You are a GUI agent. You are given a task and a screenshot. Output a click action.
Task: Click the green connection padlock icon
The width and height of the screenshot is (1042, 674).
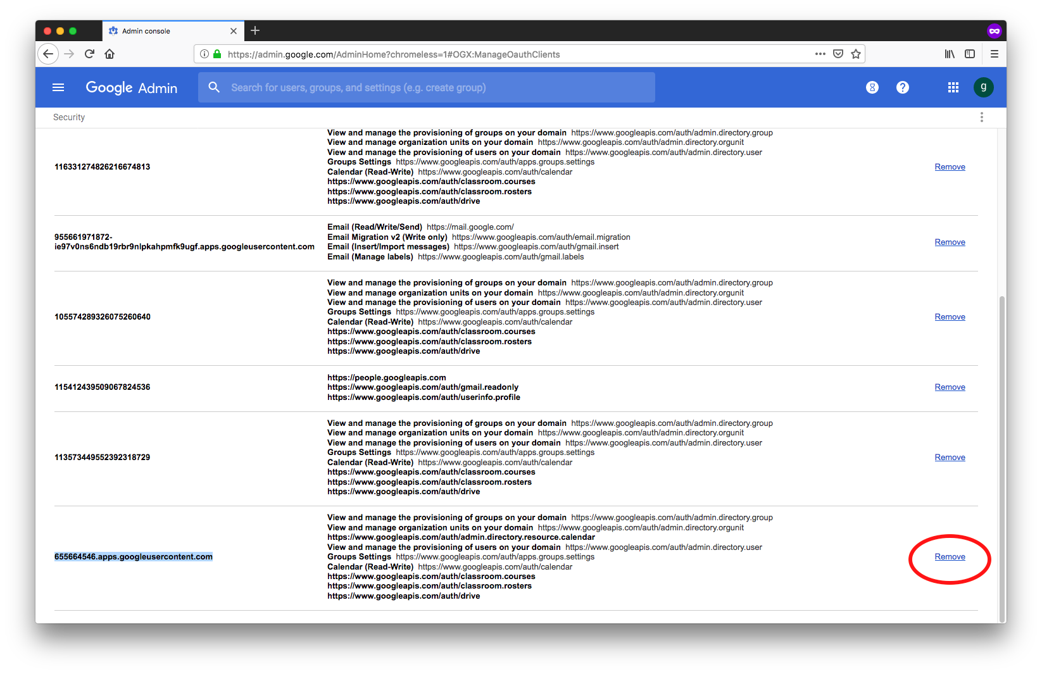[x=217, y=54]
